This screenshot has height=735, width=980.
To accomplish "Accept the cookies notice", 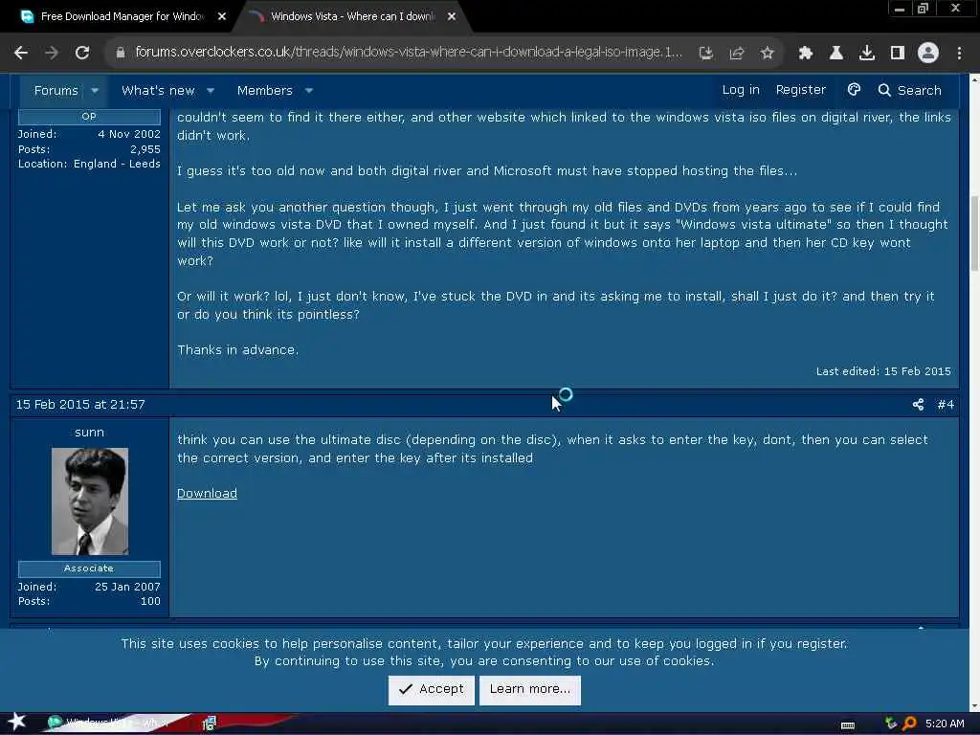I will [x=432, y=689].
